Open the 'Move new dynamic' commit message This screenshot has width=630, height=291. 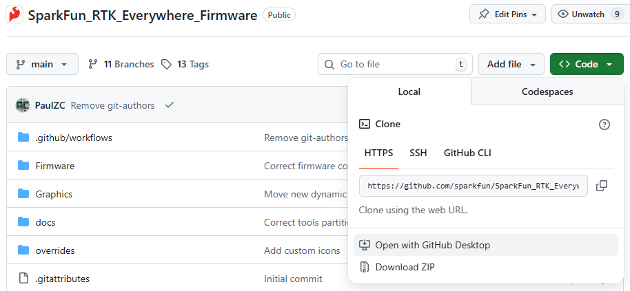(x=305, y=195)
